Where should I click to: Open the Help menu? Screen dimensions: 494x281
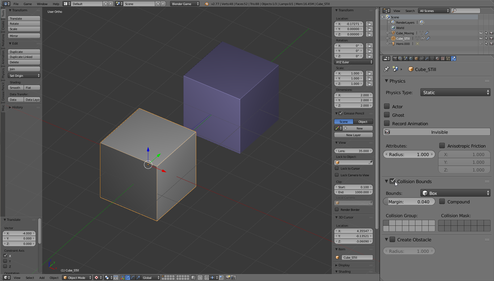[56, 4]
